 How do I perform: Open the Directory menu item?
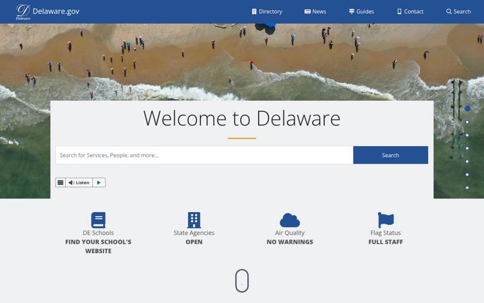(x=267, y=11)
